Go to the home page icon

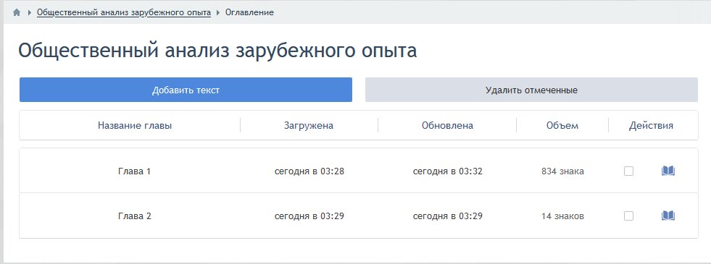tap(17, 13)
